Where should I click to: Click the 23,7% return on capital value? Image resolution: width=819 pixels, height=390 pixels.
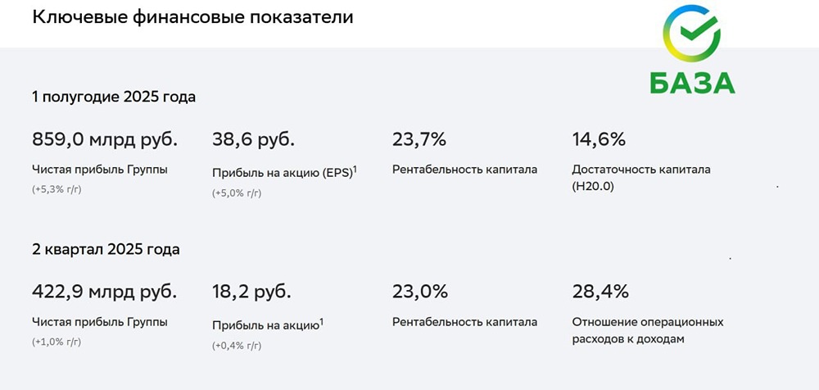click(x=419, y=139)
